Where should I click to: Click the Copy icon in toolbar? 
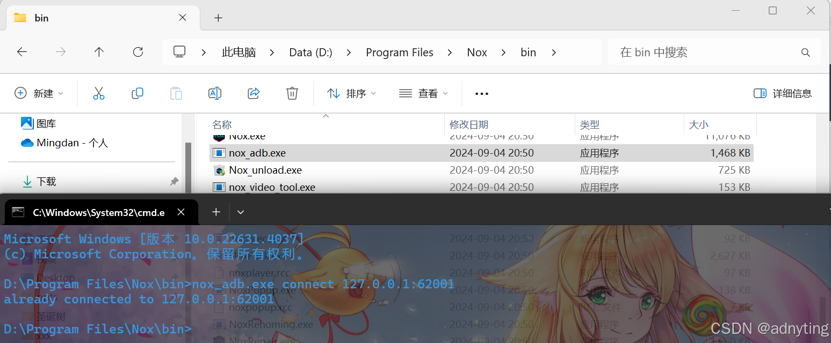pos(138,93)
